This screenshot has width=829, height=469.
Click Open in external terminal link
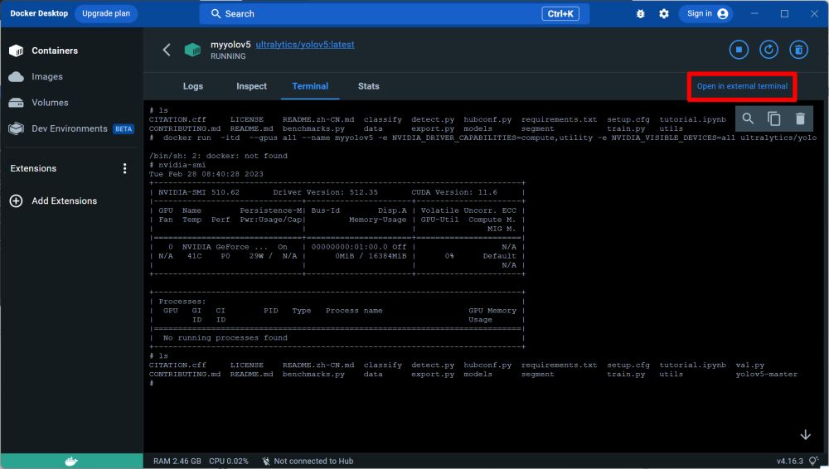tap(742, 86)
